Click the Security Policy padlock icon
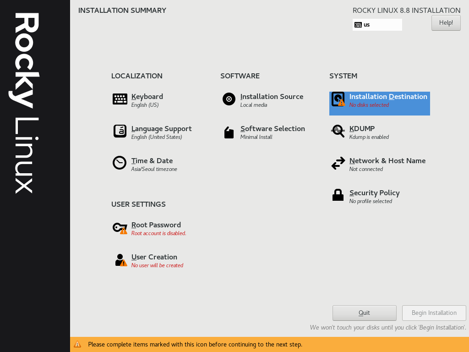 click(338, 195)
